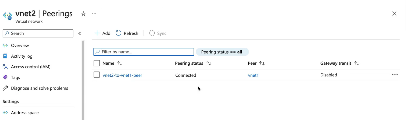Click the Activity log sidebar icon
Viewport: 415px width, 120px height.
point(5,56)
